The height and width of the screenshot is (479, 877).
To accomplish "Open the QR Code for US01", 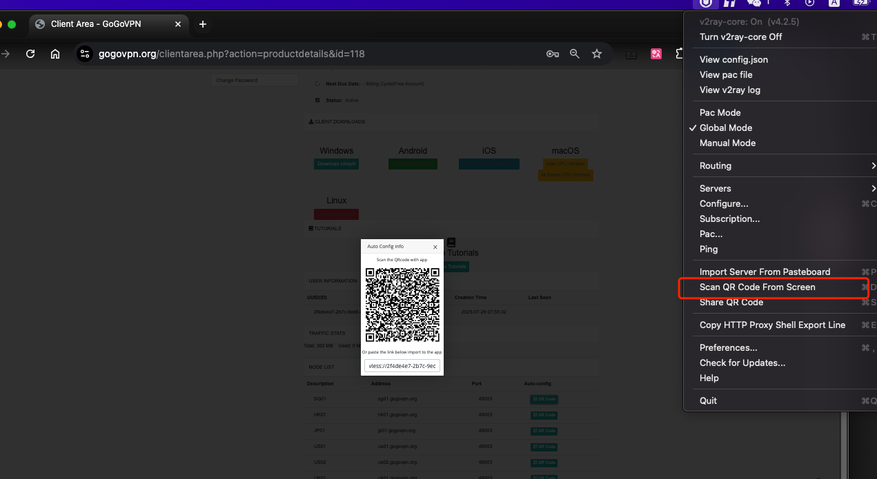I will point(544,447).
